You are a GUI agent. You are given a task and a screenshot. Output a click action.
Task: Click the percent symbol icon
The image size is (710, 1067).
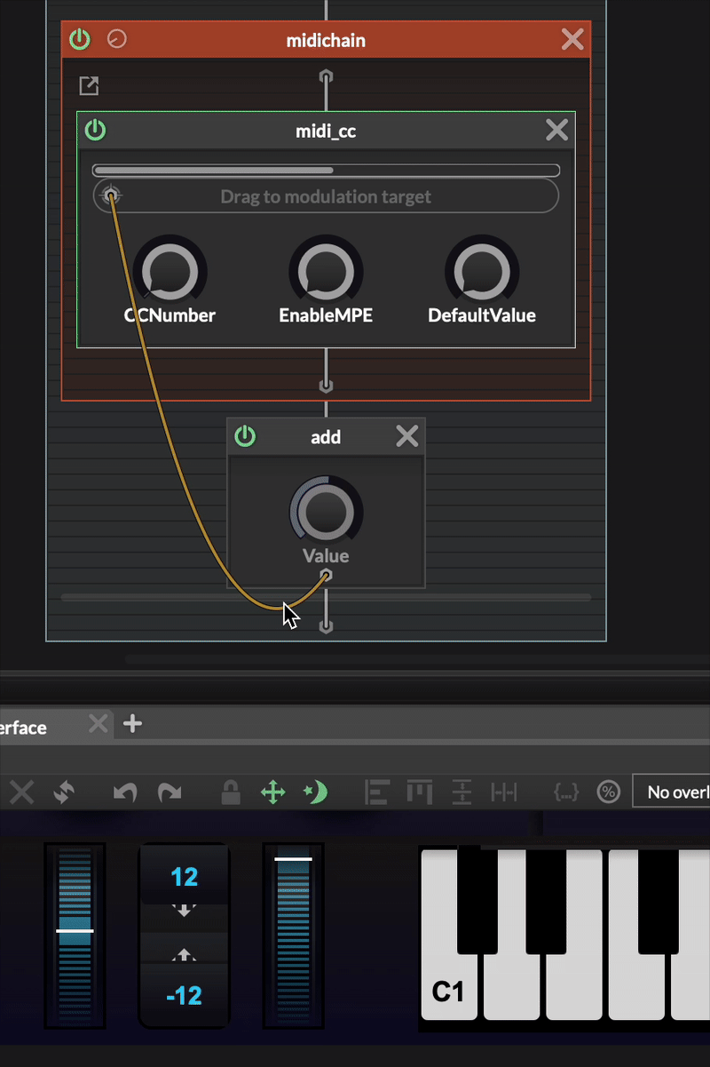coord(608,792)
